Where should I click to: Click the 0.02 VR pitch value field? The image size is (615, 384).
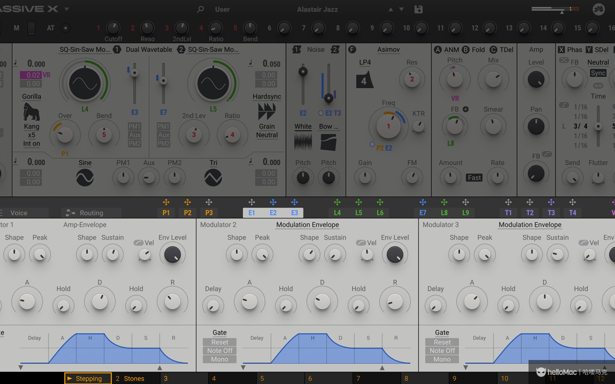point(31,75)
